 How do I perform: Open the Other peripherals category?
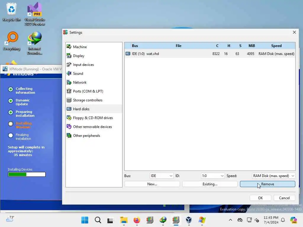point(94,136)
